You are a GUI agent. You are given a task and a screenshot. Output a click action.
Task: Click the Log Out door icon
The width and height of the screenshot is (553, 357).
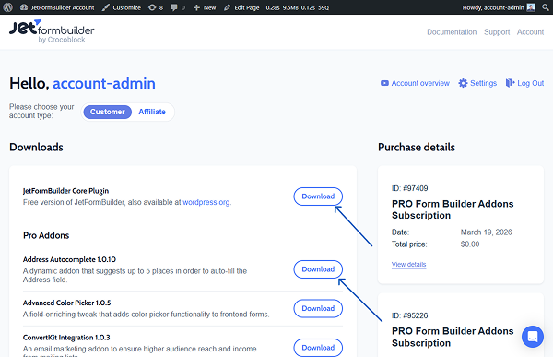click(x=510, y=83)
